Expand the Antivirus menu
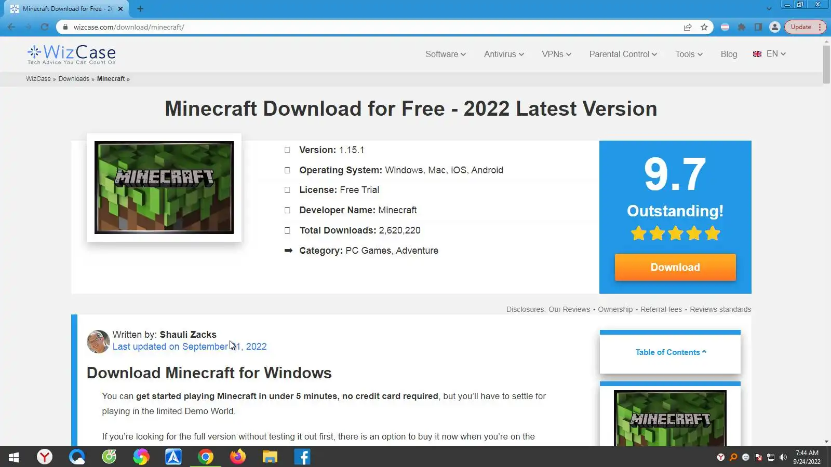This screenshot has height=467, width=831. click(504, 54)
